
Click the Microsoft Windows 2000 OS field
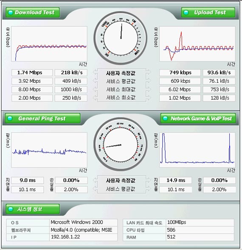[x=84, y=222]
